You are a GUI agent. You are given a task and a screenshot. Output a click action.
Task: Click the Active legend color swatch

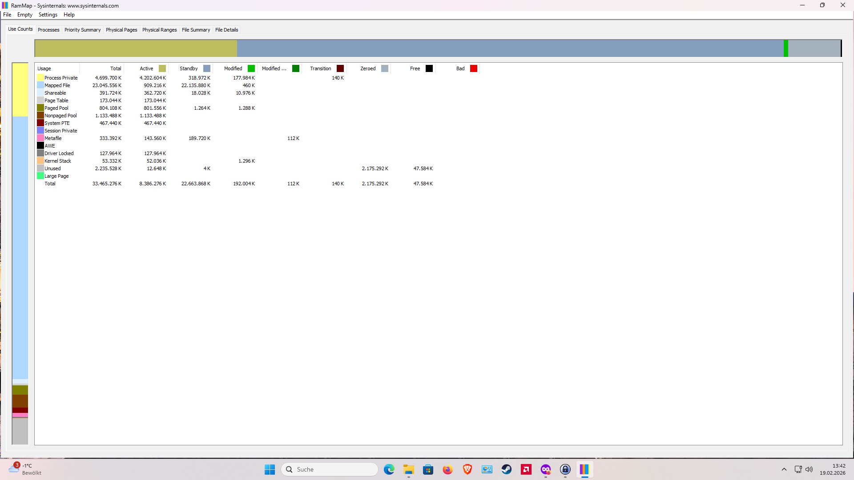(162, 68)
